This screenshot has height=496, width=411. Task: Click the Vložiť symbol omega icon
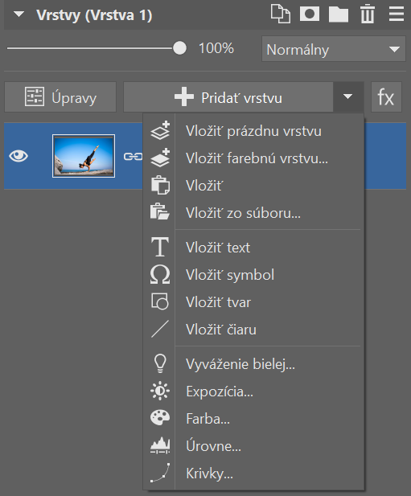coord(160,274)
